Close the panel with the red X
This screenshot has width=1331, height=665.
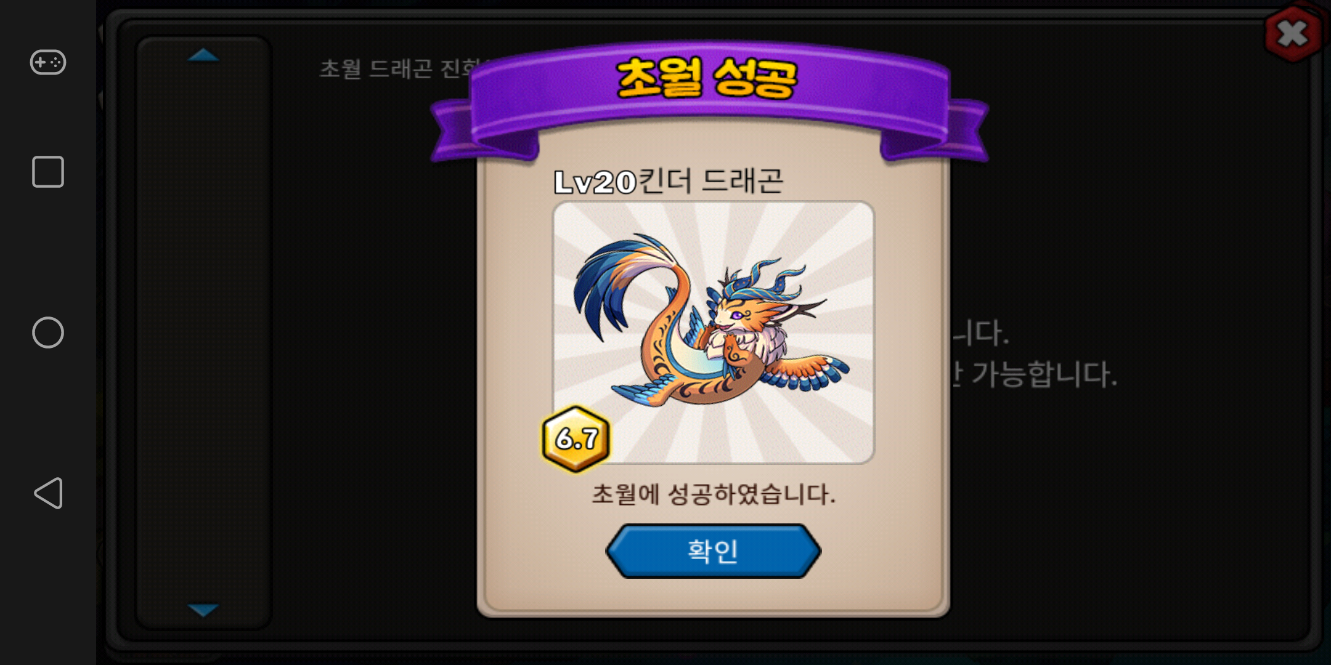(1293, 33)
